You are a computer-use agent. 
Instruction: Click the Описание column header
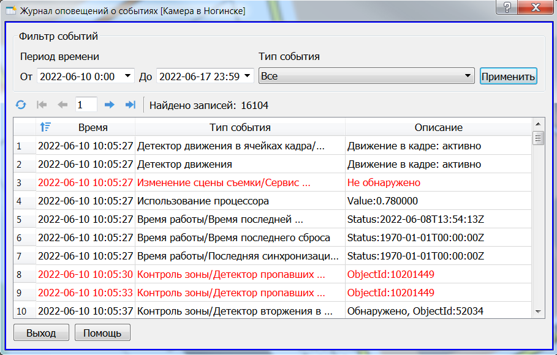(438, 126)
